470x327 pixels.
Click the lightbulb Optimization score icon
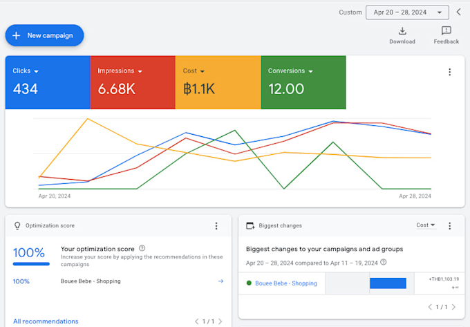[x=17, y=225]
